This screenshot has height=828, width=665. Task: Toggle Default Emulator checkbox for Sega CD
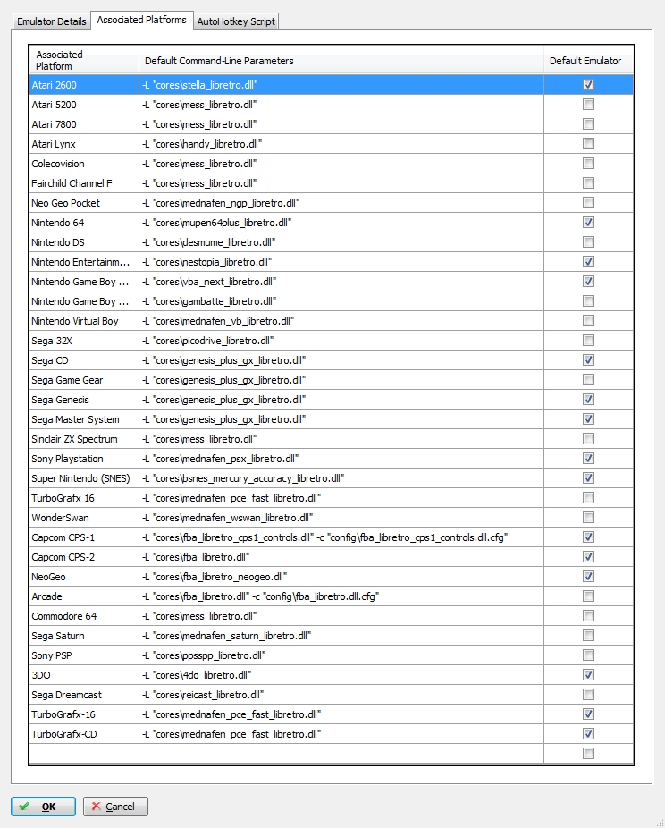[588, 360]
